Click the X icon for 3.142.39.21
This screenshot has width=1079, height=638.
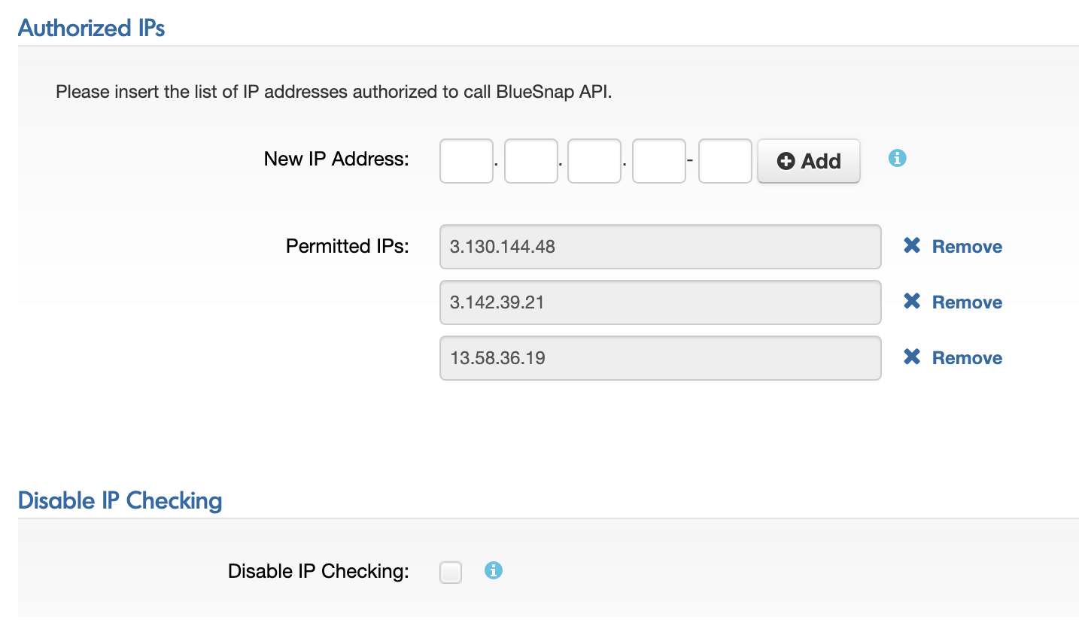[912, 301]
